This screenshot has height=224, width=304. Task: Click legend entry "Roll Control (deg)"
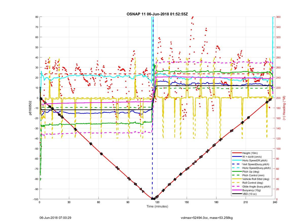click(253, 183)
